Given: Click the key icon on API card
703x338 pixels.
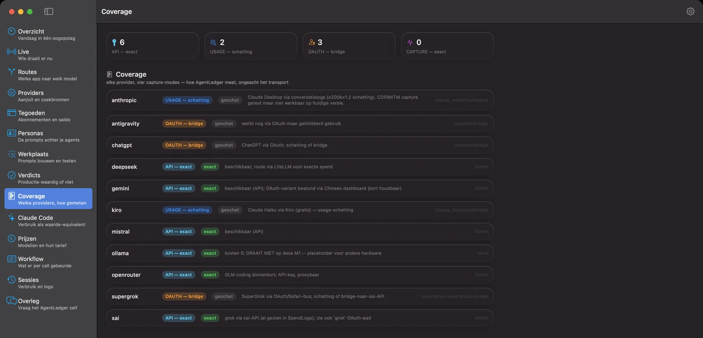Looking at the screenshot, I should (114, 42).
